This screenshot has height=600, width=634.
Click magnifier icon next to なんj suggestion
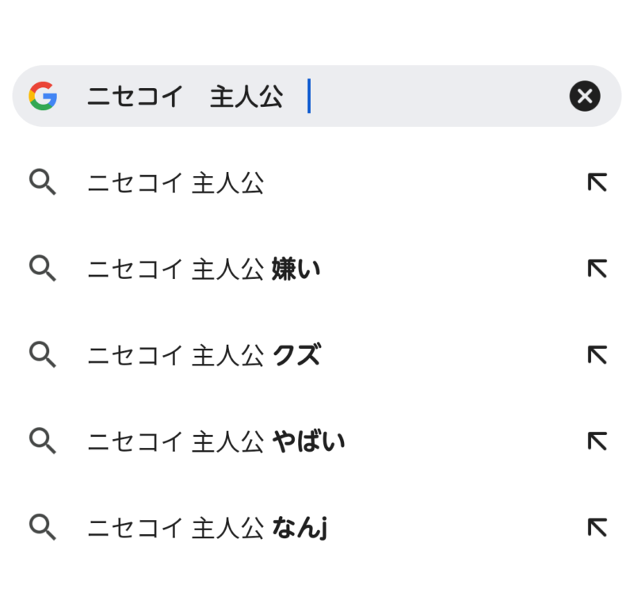[x=43, y=526]
